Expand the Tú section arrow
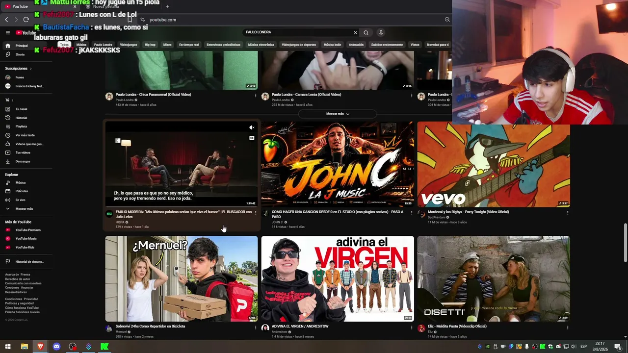The width and height of the screenshot is (628, 353). point(13,100)
